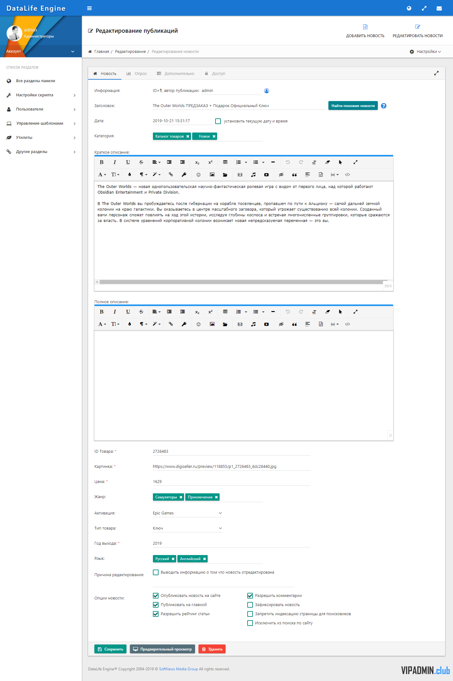Open the Тип товара dropdown showing Ключ
The image size is (453, 681).
(x=187, y=528)
